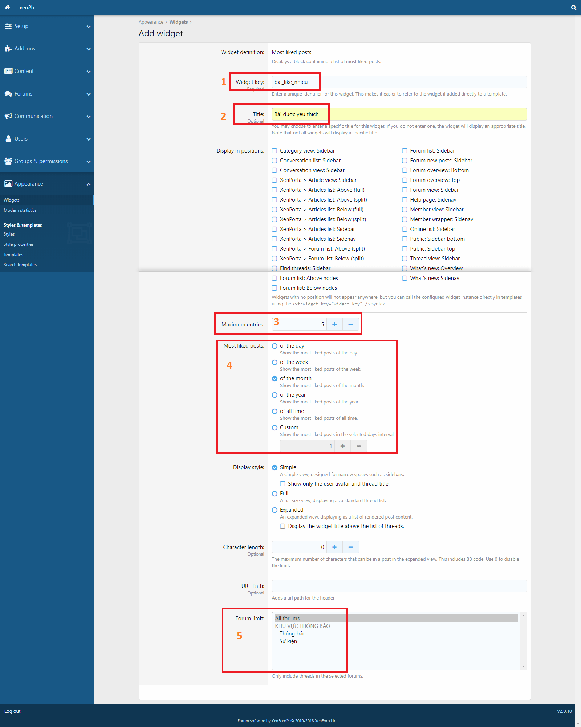Click the Add-ons puzzle piece icon

(x=8, y=49)
